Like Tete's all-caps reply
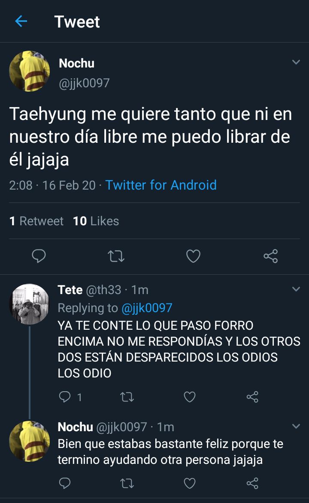This screenshot has height=503, width=309. 190,397
